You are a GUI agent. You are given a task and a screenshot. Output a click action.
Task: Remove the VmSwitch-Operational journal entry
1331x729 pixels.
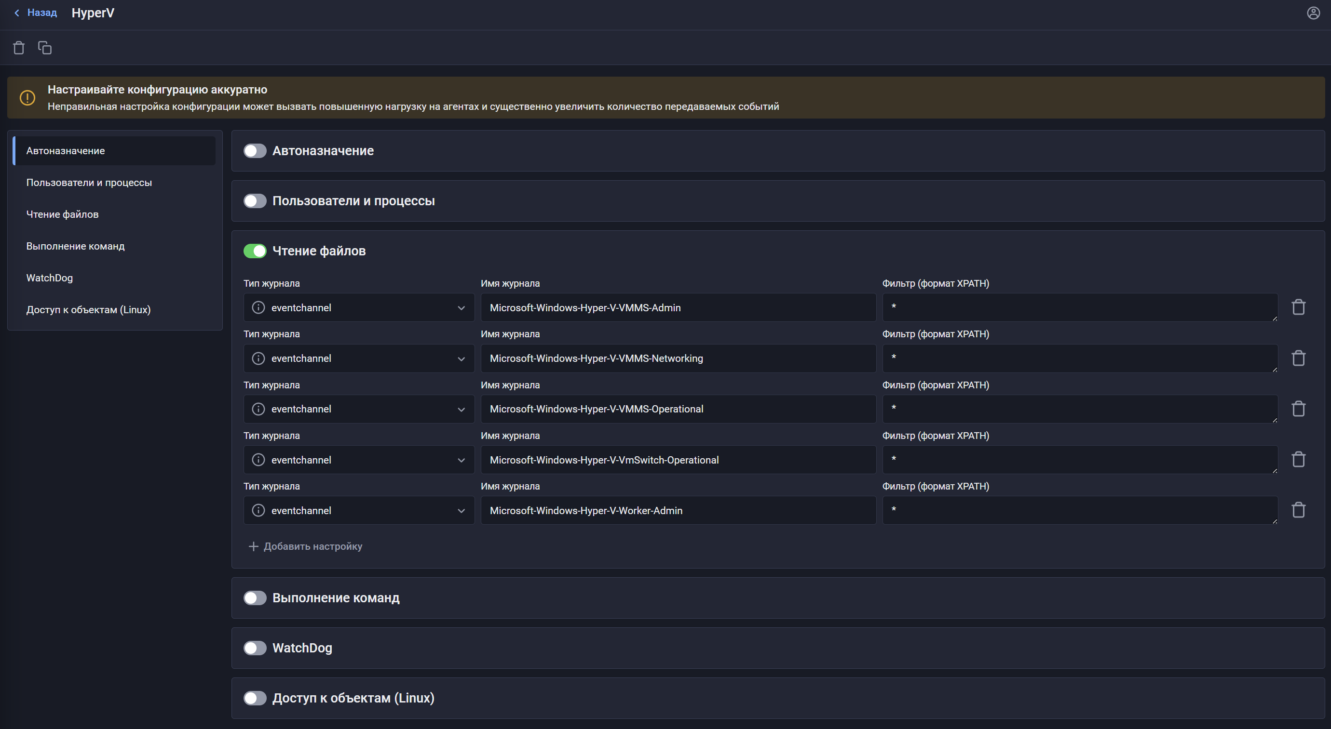(x=1298, y=460)
